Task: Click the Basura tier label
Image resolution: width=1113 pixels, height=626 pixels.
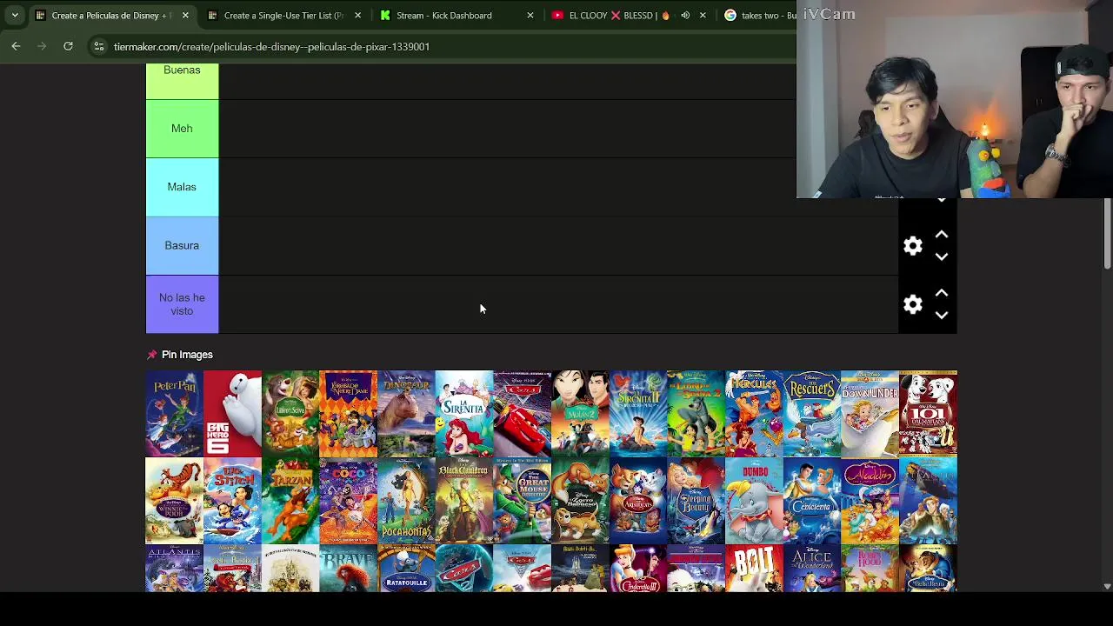Action: point(182,245)
